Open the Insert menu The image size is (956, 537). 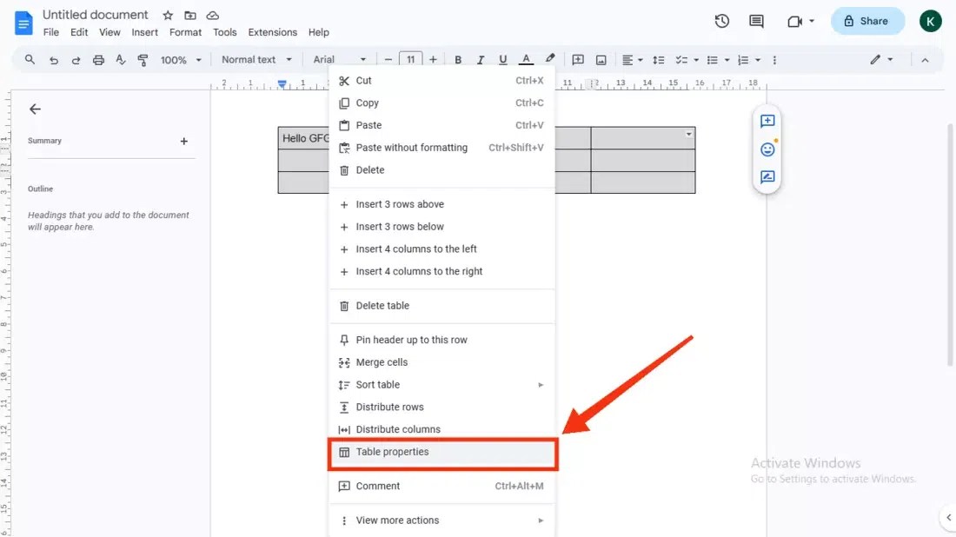[x=144, y=31]
